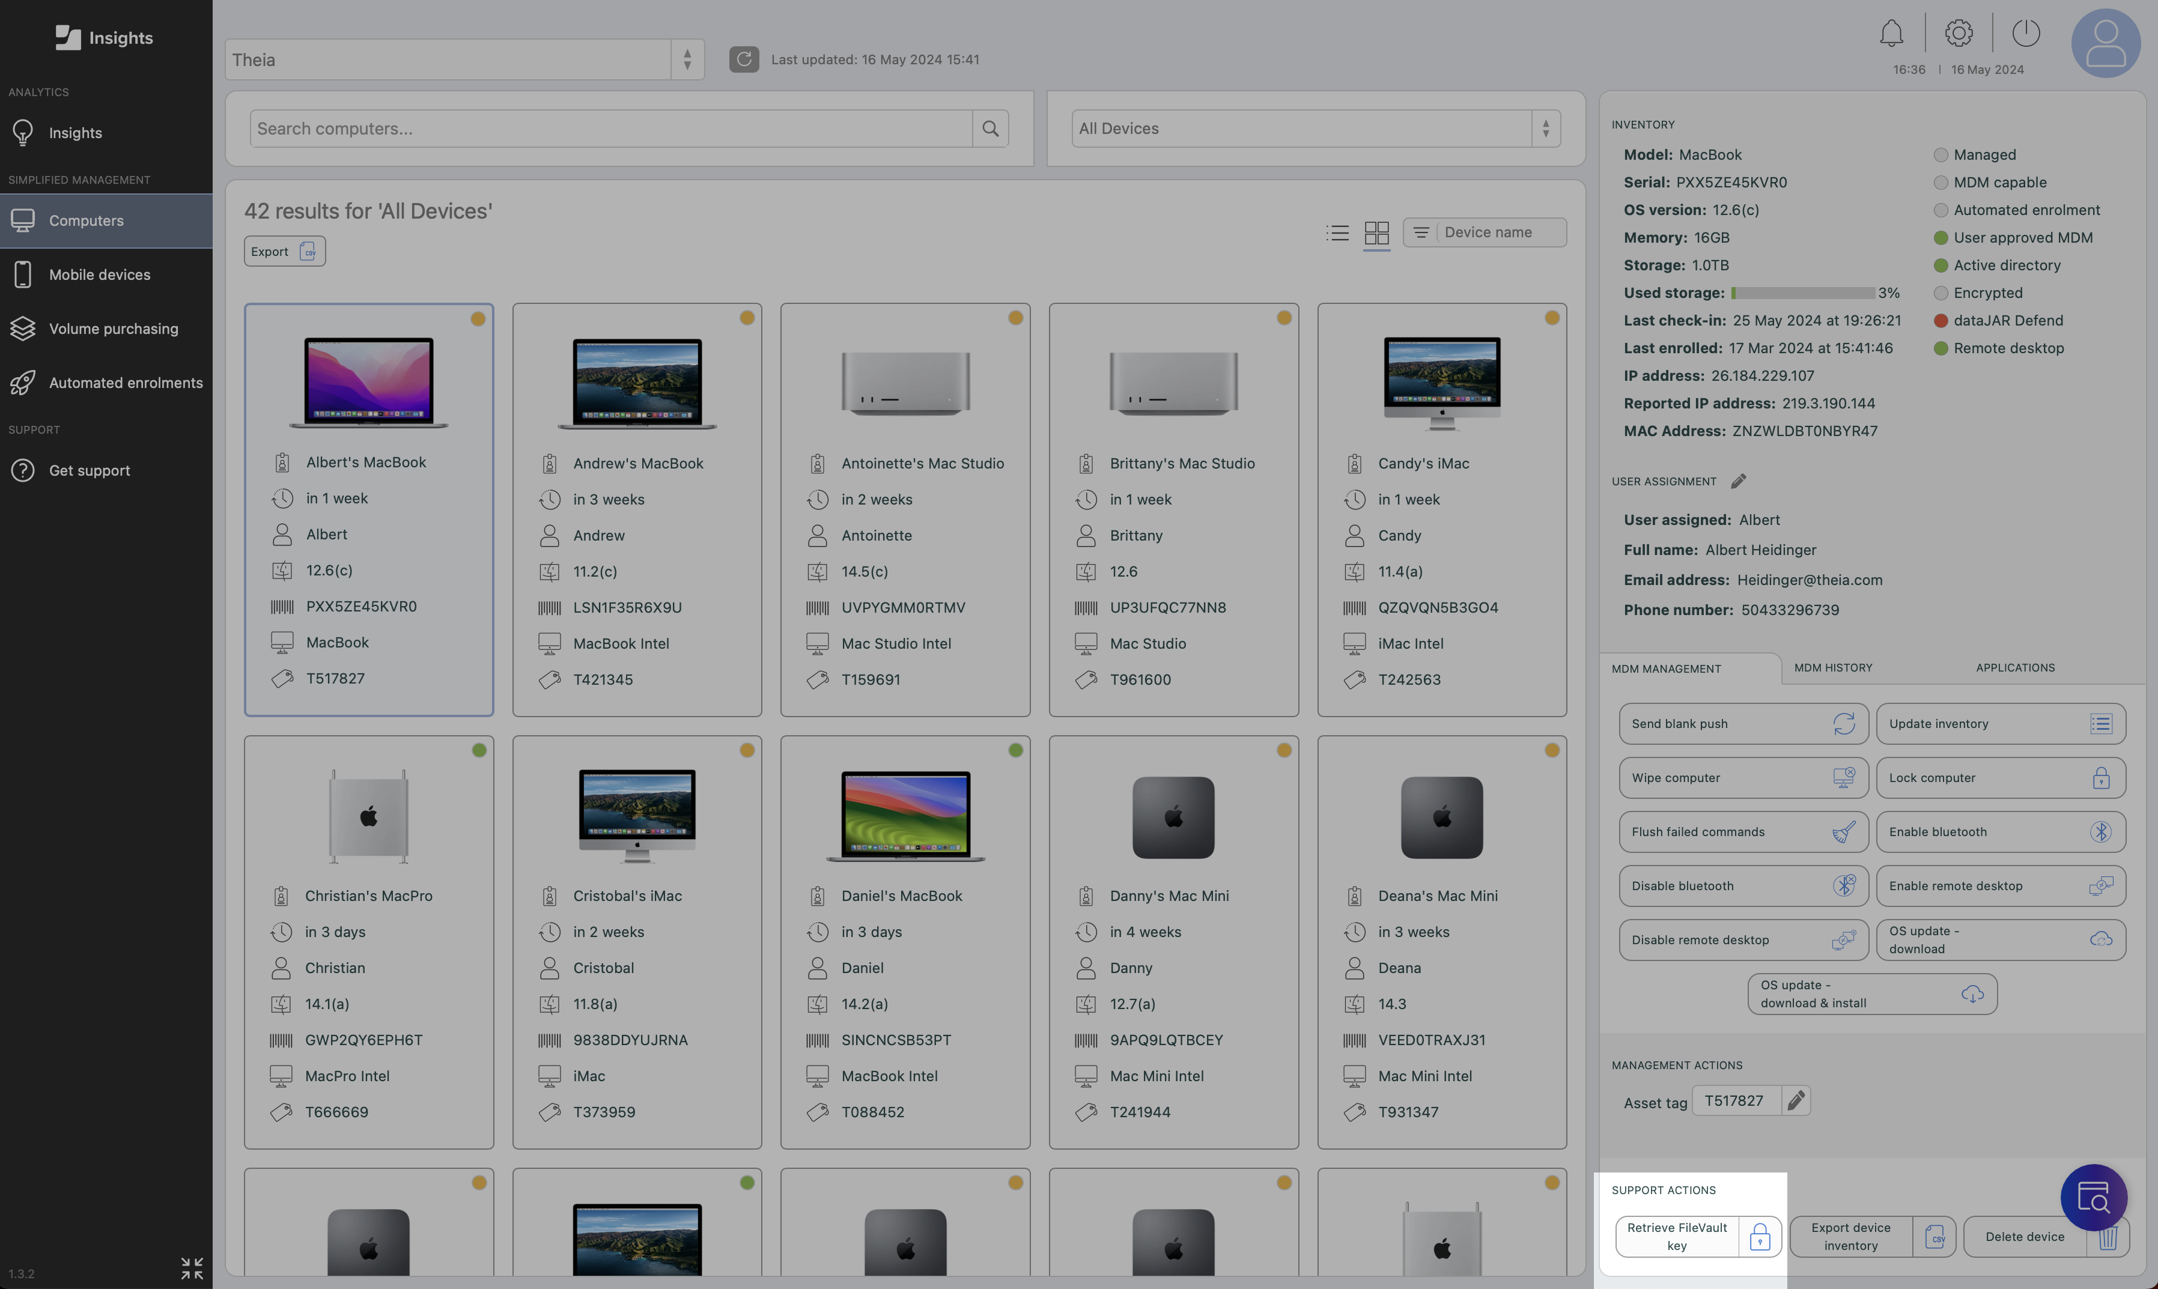The height and width of the screenshot is (1289, 2158).
Task: Open the All Devices filter dropdown
Action: point(1315,129)
